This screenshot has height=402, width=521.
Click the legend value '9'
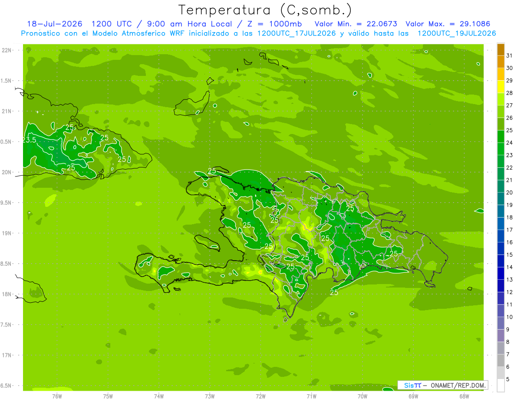pos(508,330)
